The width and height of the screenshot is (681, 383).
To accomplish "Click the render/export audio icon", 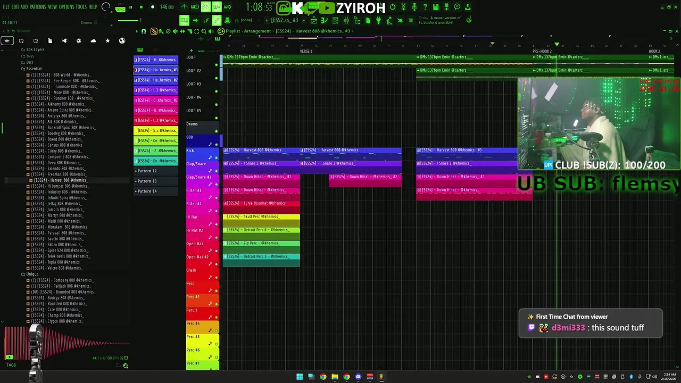I will pos(446,7).
